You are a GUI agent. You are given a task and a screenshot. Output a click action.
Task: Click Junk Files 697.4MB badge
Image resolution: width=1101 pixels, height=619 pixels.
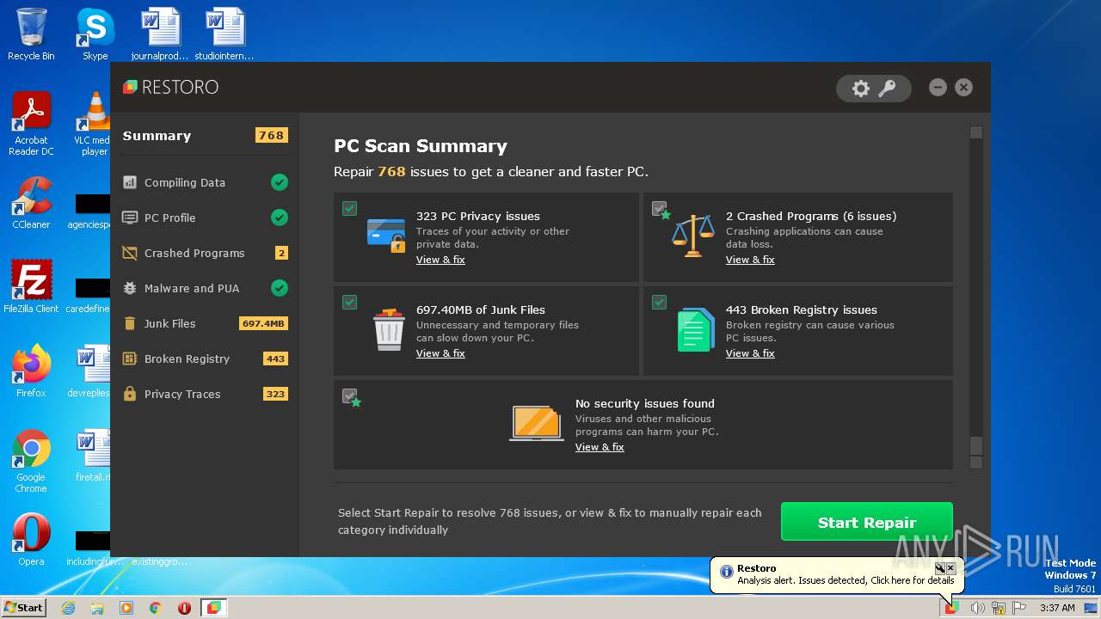[x=263, y=323]
